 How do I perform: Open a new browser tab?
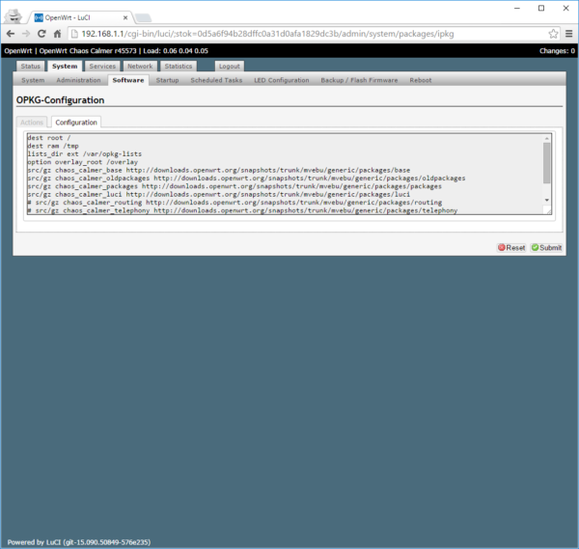142,17
